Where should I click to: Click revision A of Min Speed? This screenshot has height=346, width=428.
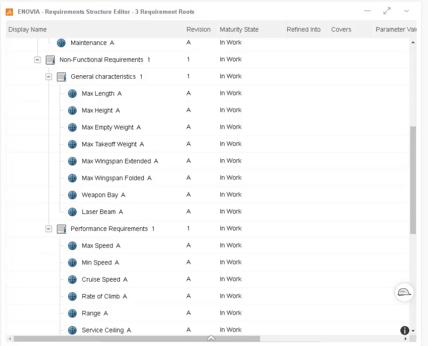pyautogui.click(x=188, y=262)
